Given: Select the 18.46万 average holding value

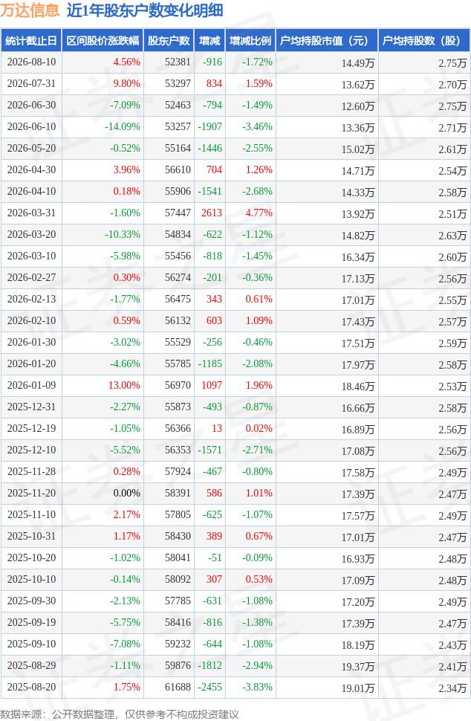Looking at the screenshot, I should [358, 387].
